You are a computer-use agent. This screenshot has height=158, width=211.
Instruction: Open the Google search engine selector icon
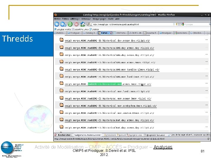(x=183, y=24)
